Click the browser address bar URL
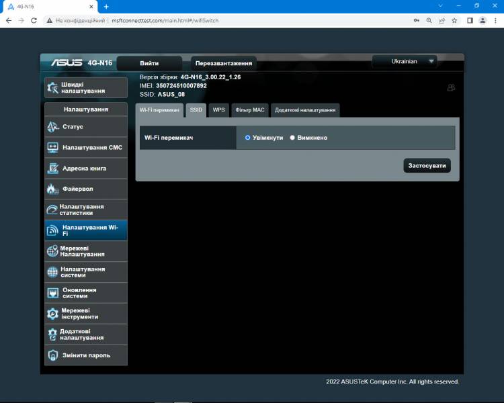 pos(165,21)
